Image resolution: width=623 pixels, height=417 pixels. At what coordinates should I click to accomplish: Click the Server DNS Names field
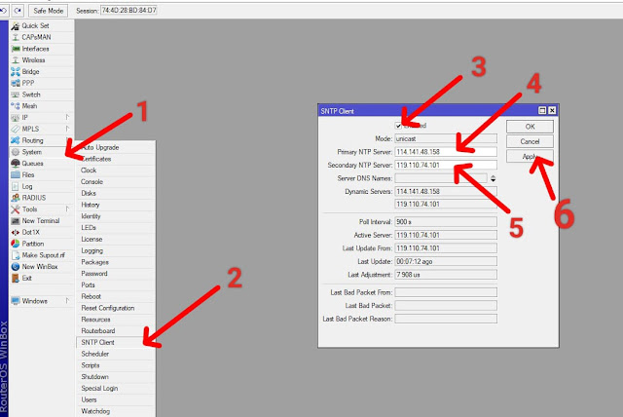(441, 178)
